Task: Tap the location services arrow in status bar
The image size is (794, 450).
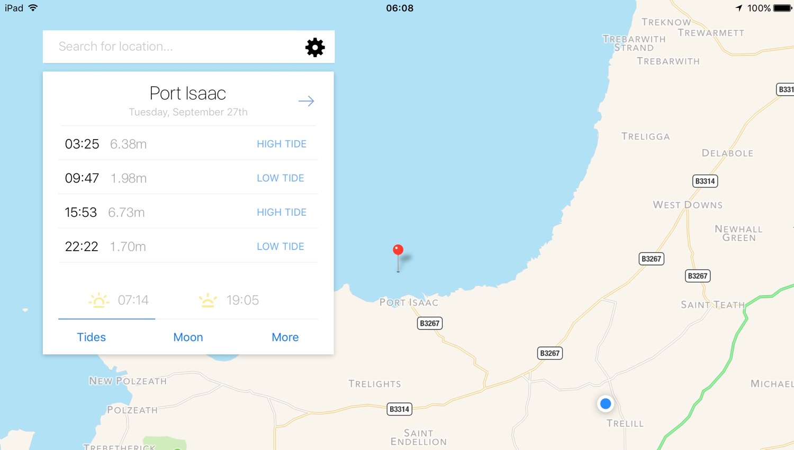Action: 739,8
